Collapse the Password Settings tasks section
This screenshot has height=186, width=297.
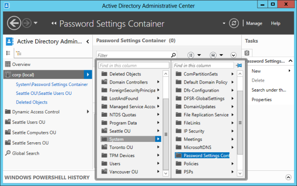(x=290, y=61)
